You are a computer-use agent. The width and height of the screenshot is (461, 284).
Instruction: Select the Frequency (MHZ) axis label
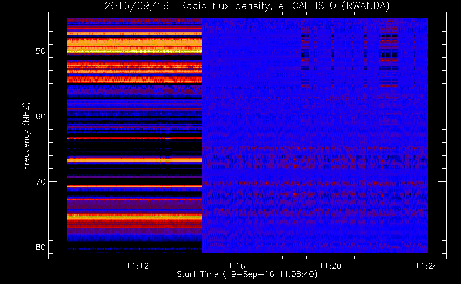click(26, 136)
